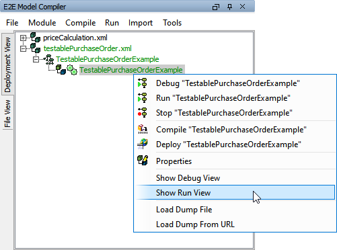Collapse the TestablePurchaseOrderExample child node
Screen dimensions: 337x250
tap(36, 59)
